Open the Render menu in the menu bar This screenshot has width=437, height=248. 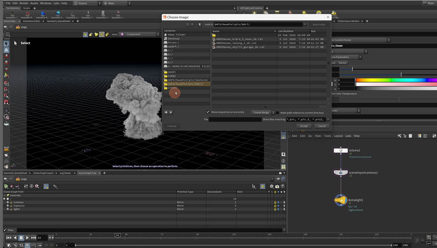point(24,3)
